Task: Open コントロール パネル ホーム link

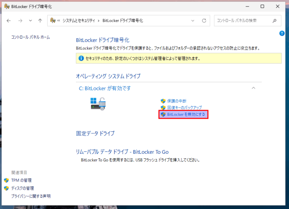Action: point(30,37)
